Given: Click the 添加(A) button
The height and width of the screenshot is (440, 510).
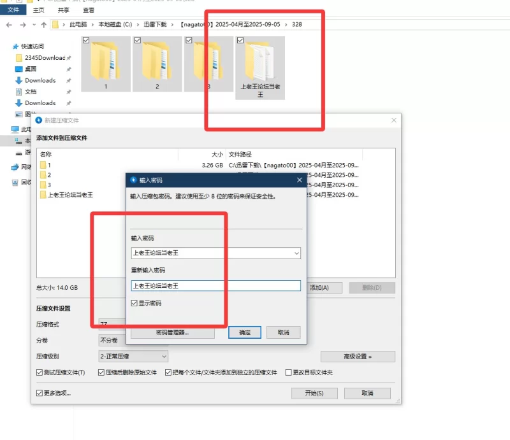Looking at the screenshot, I should [324, 288].
